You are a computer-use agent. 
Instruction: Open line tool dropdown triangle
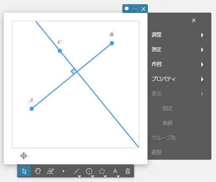79,176
